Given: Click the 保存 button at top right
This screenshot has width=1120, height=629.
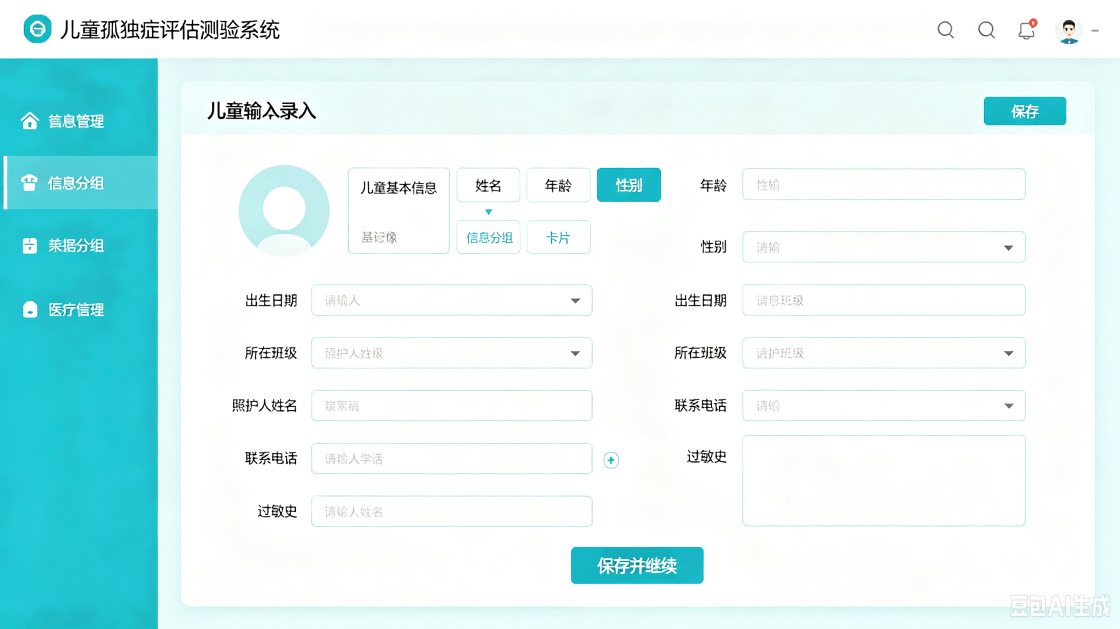Looking at the screenshot, I should pyautogui.click(x=1024, y=111).
